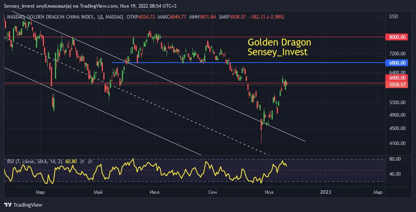Click the 6400.00 price axis value
Image resolution: width=416 pixels, height=212 pixels.
coord(397,72)
